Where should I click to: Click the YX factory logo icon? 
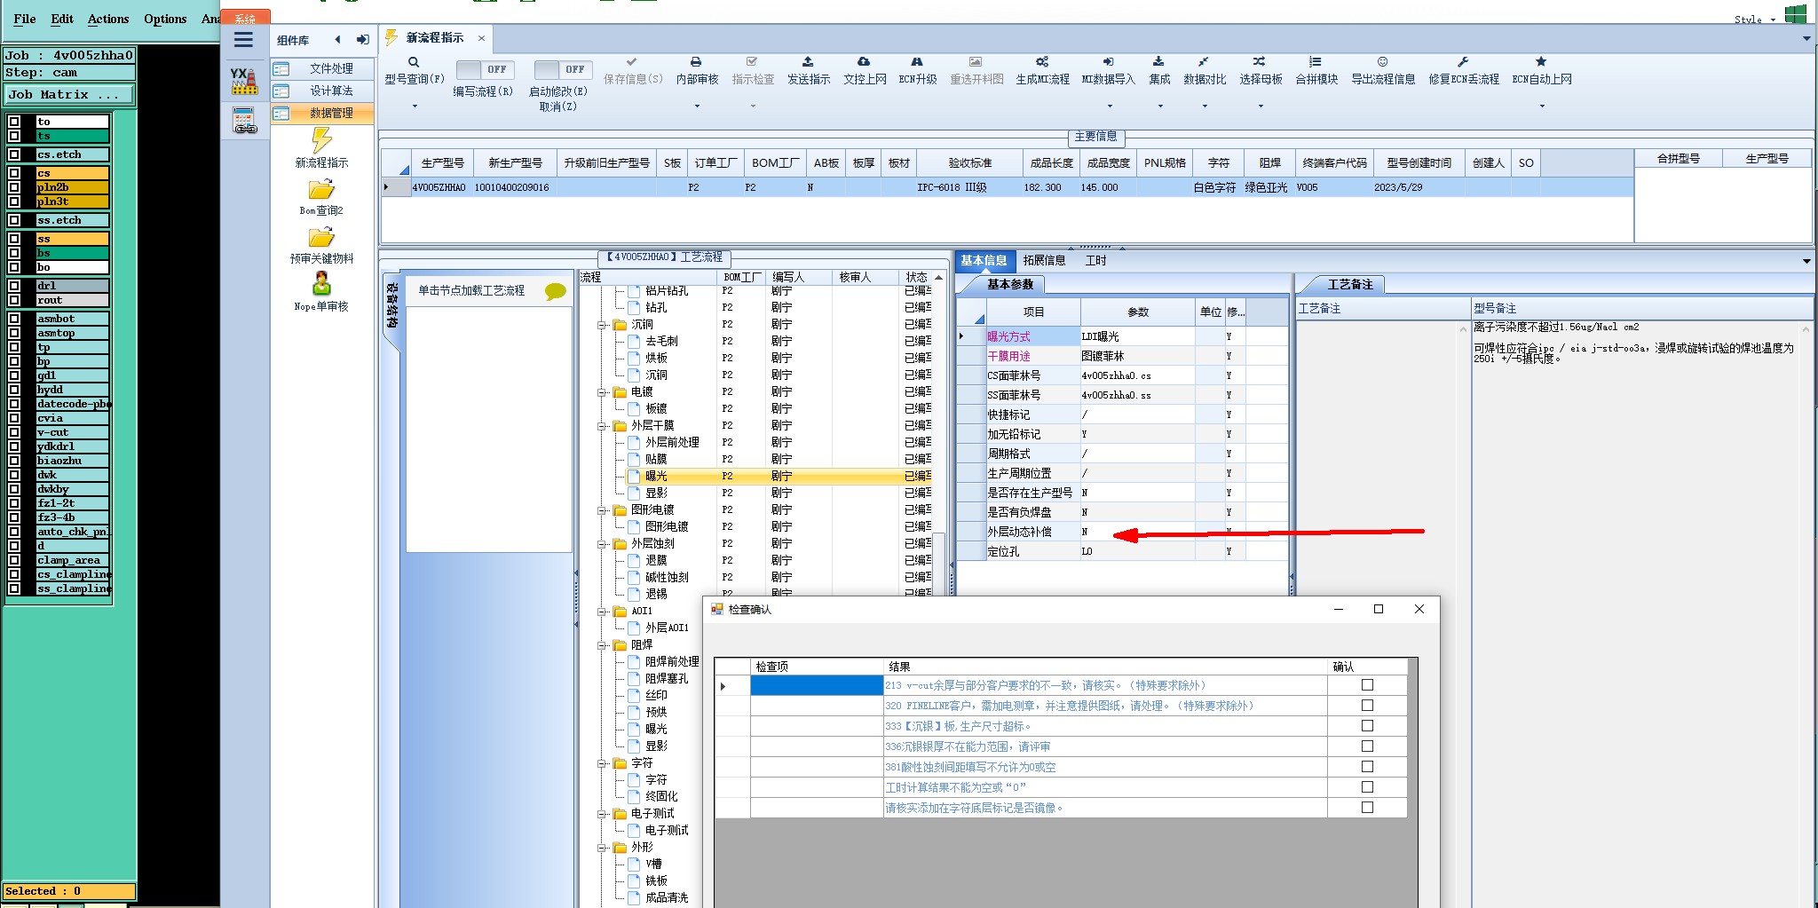point(244,81)
